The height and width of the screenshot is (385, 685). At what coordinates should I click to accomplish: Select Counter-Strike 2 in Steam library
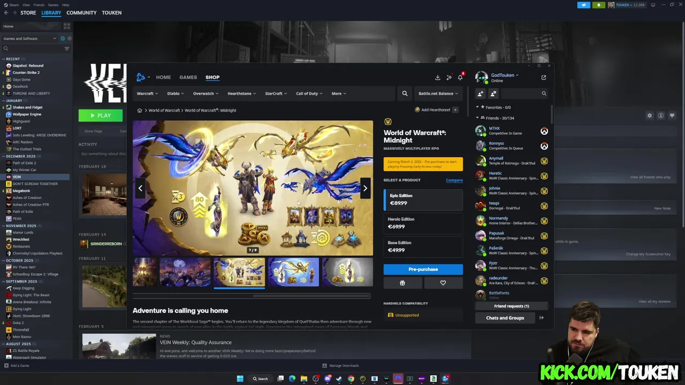pyautogui.click(x=26, y=73)
